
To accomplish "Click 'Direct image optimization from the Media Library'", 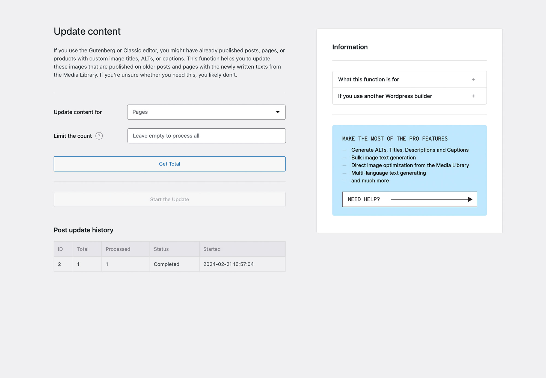I will (410, 165).
